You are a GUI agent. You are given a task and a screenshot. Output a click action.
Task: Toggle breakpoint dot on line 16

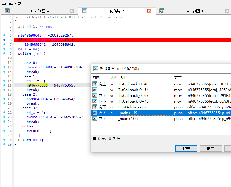[x=4, y=85]
